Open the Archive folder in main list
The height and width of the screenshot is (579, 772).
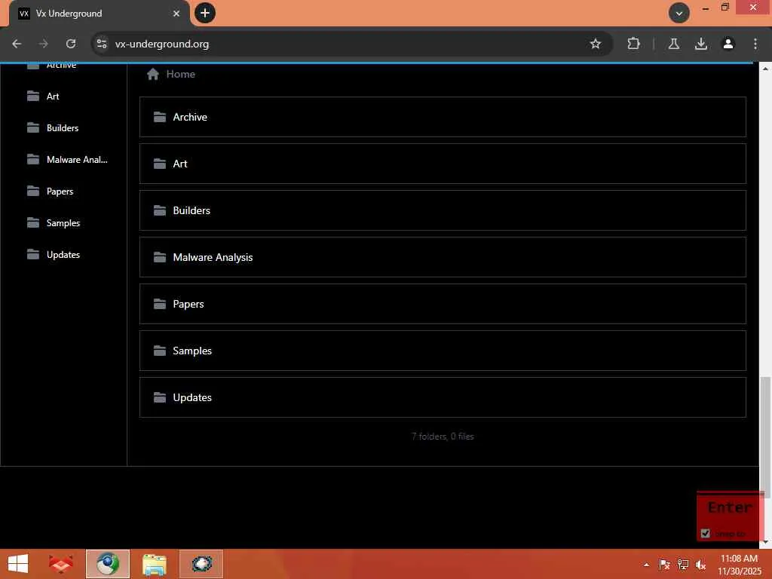[x=443, y=117]
